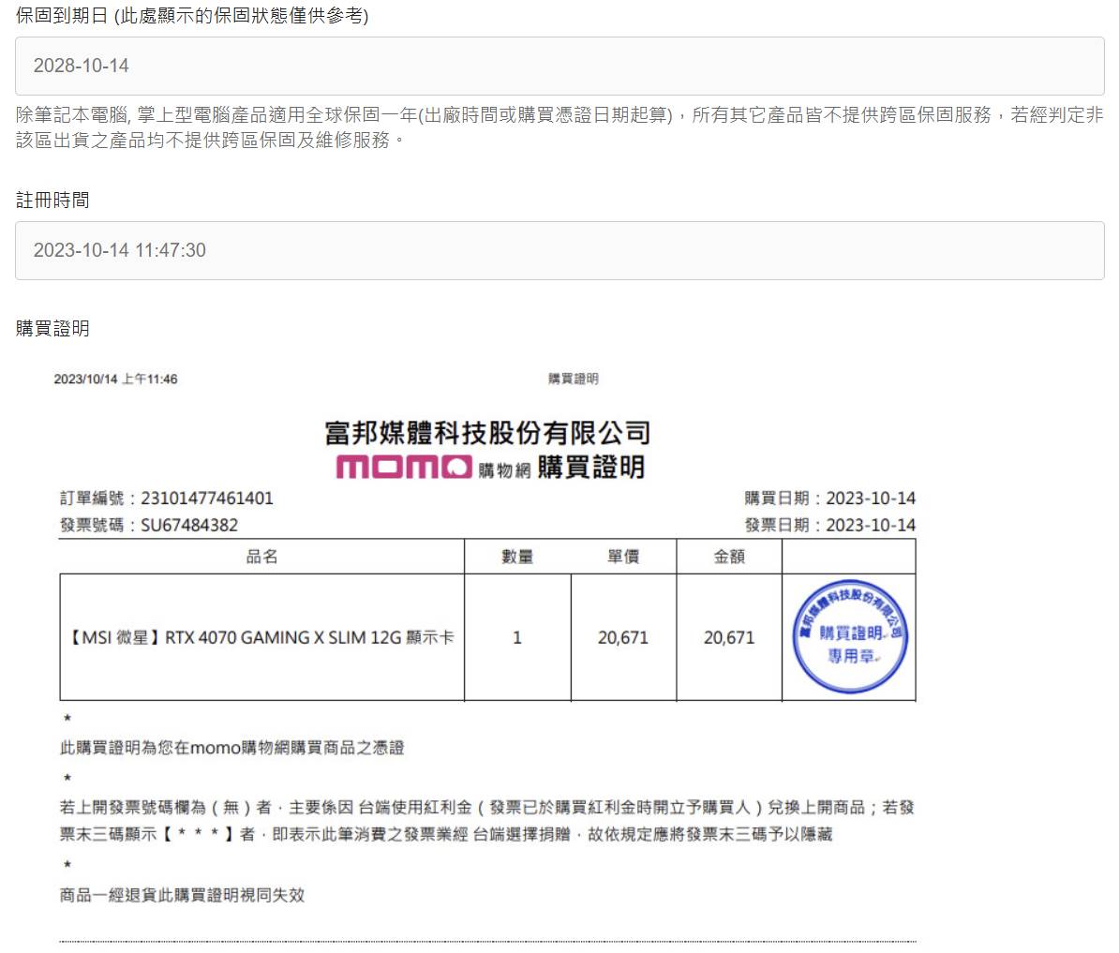Click the note 此購買證明為您在momo購物網購買商品之憑證
This screenshot has height=953, width=1119.
pos(231,748)
